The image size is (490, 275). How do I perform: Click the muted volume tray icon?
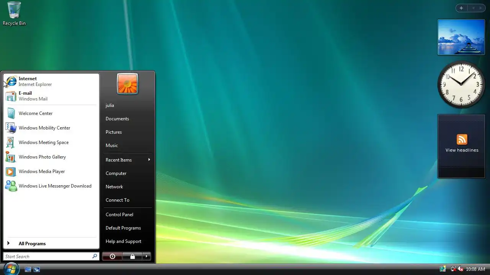pos(461,269)
